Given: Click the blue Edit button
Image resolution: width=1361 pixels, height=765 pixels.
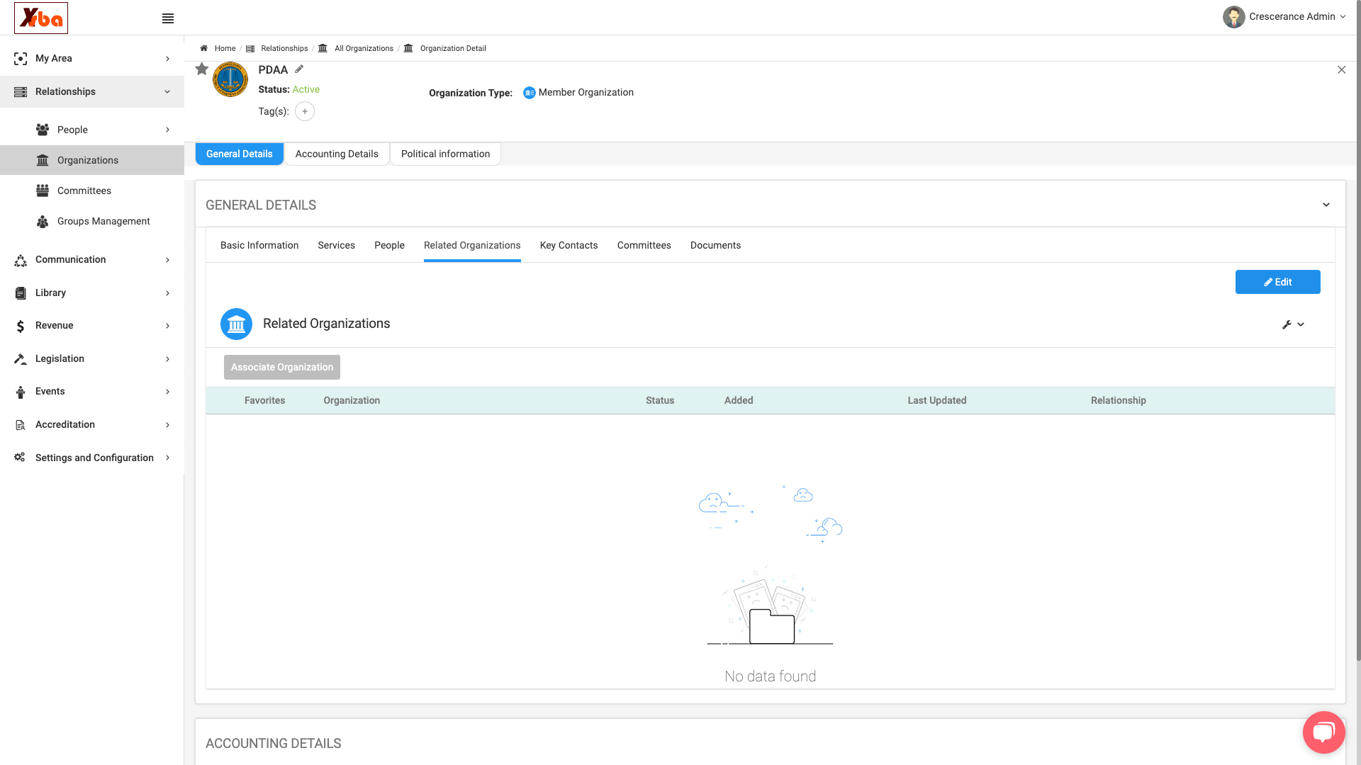Looking at the screenshot, I should click(1277, 282).
